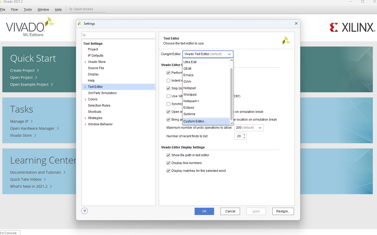Click the editor list scroll down arrow
This screenshot has height=235, width=377.
coord(231,123)
